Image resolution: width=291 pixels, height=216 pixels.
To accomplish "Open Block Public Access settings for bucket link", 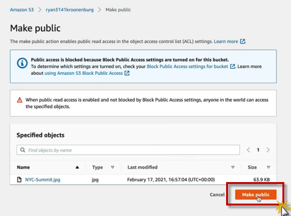I will (187, 66).
